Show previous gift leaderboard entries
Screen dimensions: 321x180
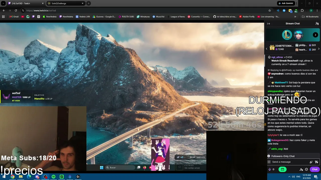(267, 49)
